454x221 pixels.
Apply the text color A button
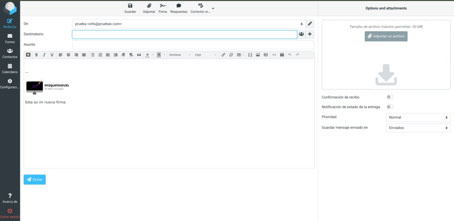coord(147,54)
